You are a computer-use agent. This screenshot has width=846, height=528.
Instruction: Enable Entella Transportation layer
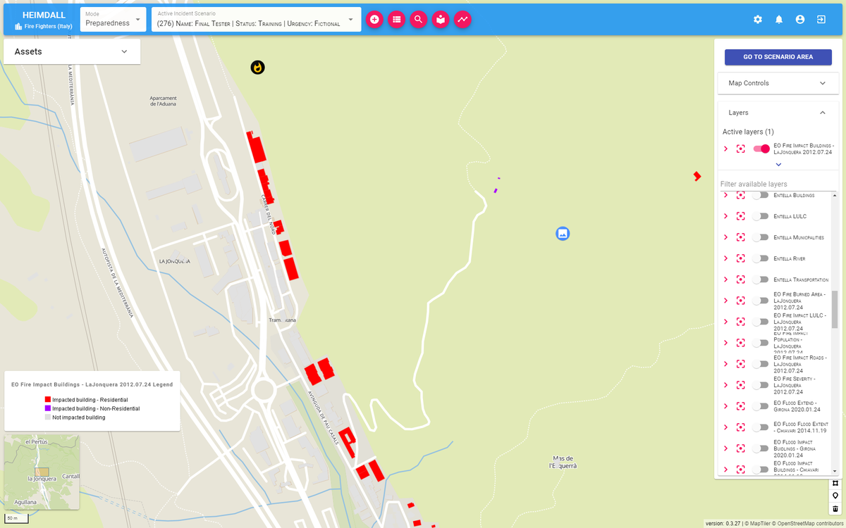[760, 279]
